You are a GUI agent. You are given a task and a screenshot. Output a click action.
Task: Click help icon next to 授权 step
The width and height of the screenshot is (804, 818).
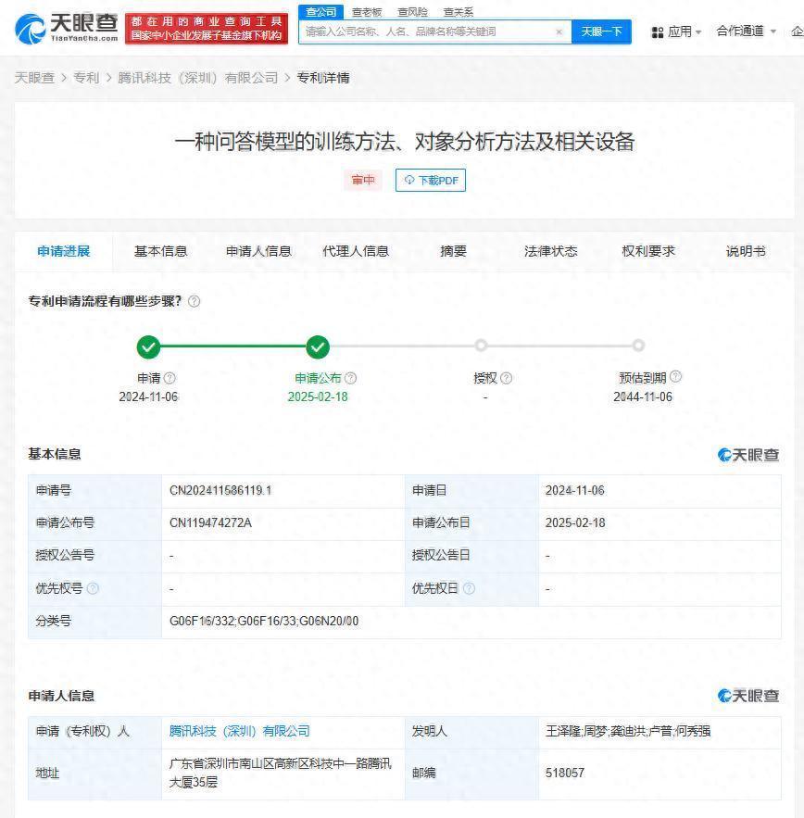pyautogui.click(x=506, y=378)
